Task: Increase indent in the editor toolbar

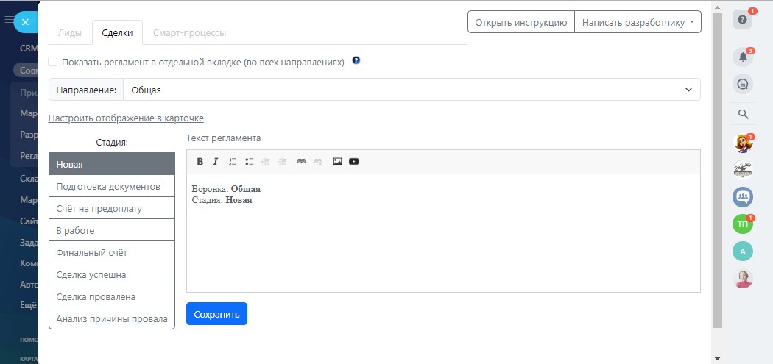Action: click(282, 162)
